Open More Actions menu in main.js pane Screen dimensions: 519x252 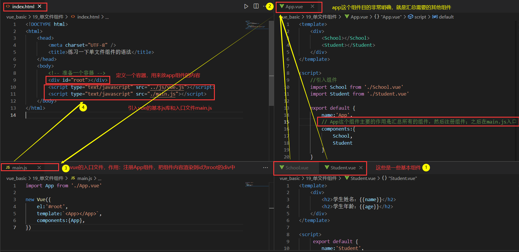click(x=265, y=168)
